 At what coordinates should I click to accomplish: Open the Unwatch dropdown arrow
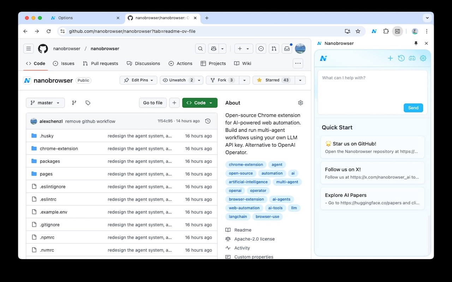(199, 80)
